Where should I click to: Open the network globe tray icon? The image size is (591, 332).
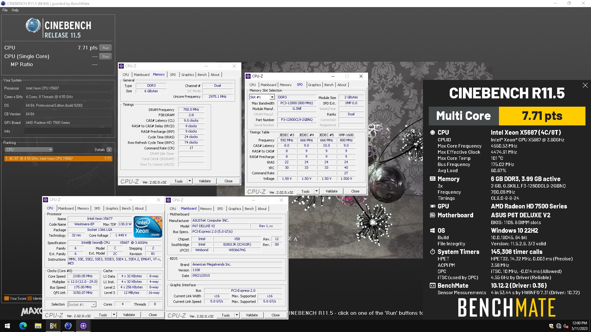[x=559, y=326]
